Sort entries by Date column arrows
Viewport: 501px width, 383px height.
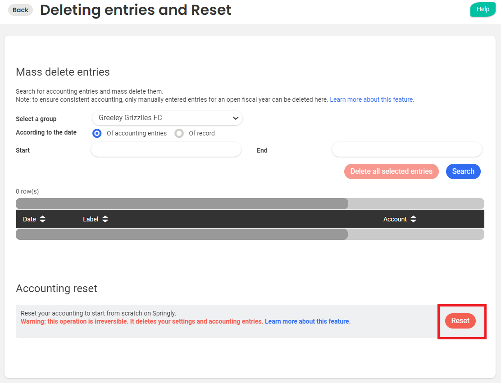pyautogui.click(x=42, y=219)
